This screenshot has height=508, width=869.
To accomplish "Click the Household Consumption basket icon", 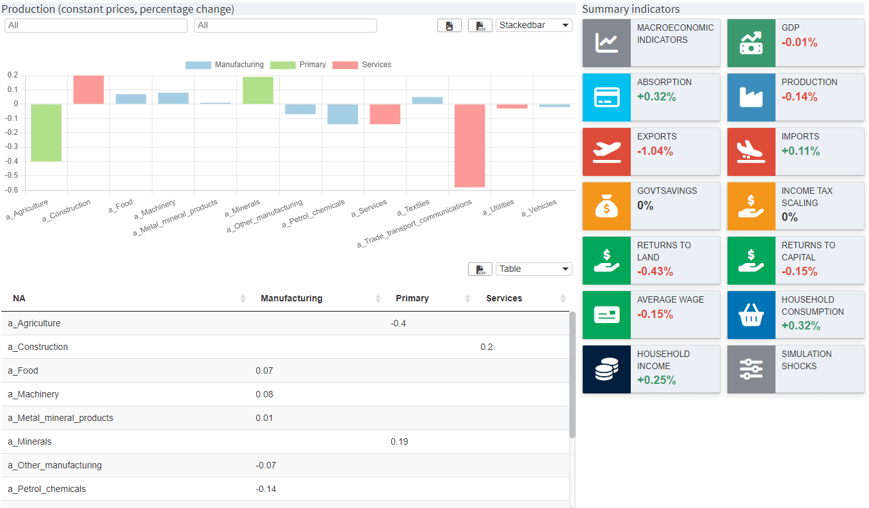I will [751, 315].
